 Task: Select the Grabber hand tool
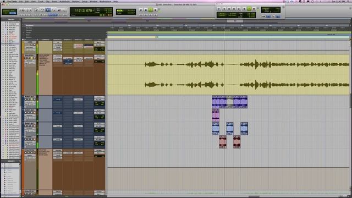[x=53, y=10]
